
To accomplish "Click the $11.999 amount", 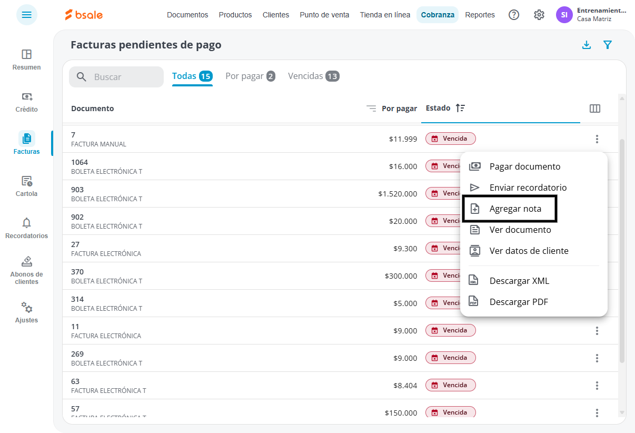I will [x=403, y=139].
